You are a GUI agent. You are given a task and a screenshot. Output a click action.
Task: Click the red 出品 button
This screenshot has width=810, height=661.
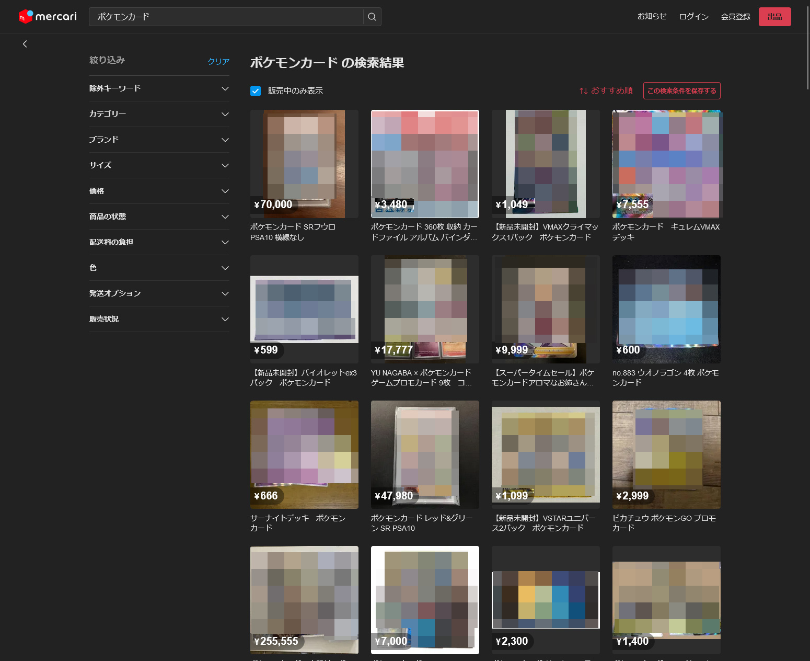[x=774, y=17]
